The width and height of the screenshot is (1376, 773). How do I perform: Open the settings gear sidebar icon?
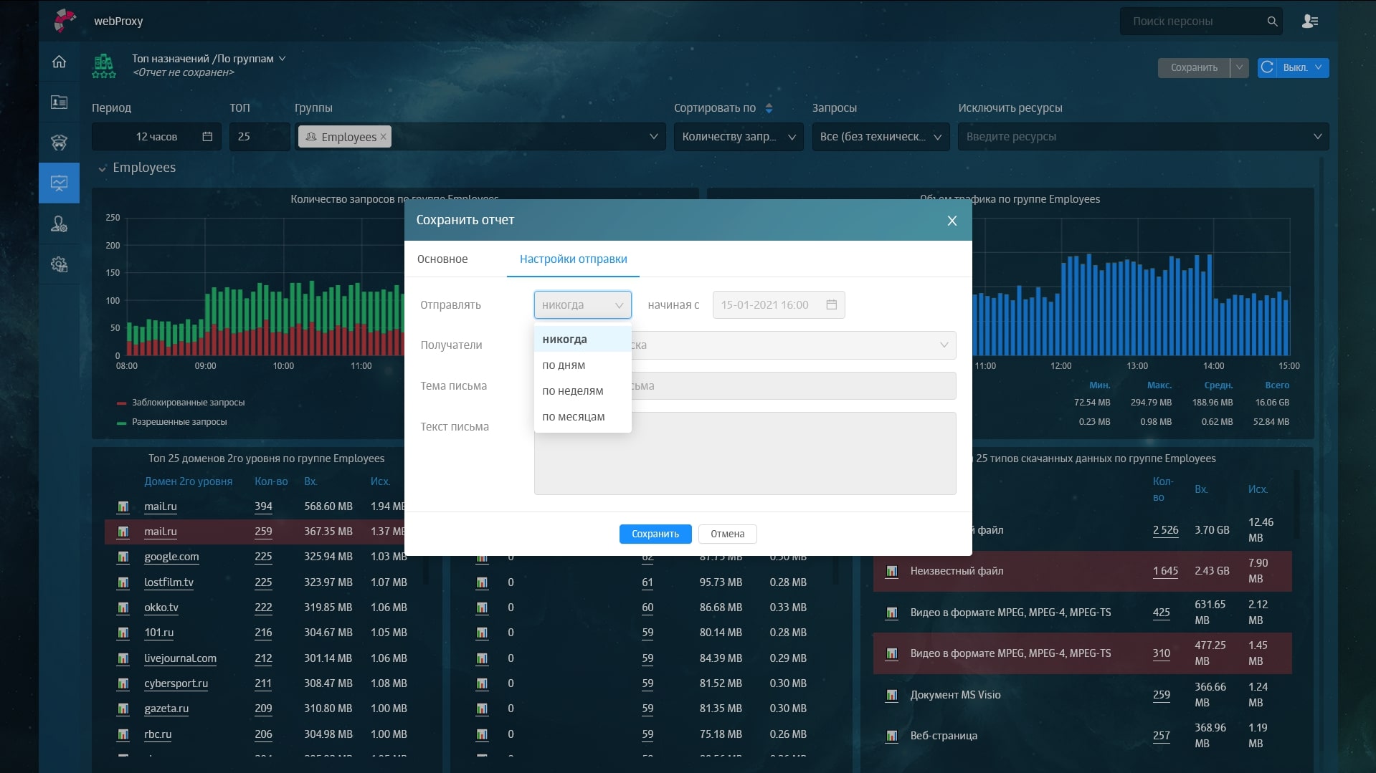[59, 264]
